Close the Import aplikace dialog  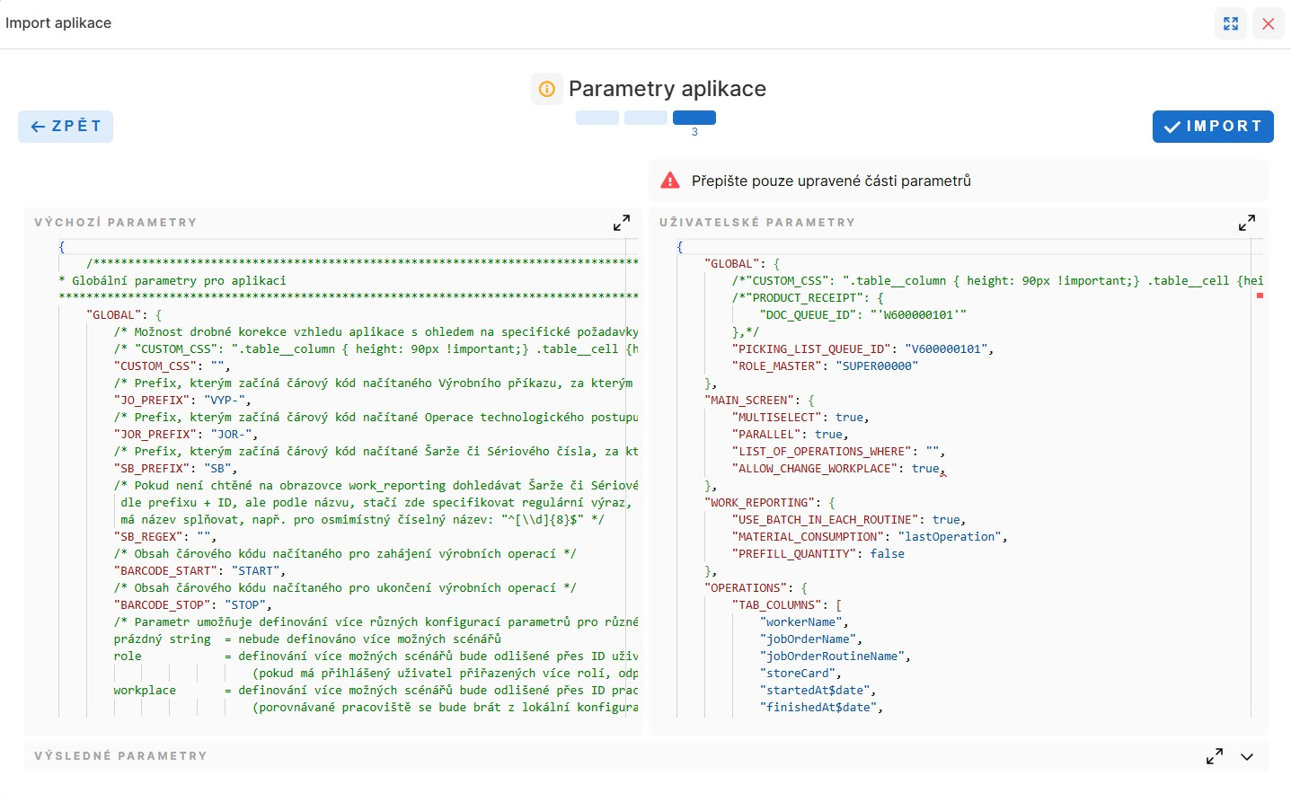1269,23
